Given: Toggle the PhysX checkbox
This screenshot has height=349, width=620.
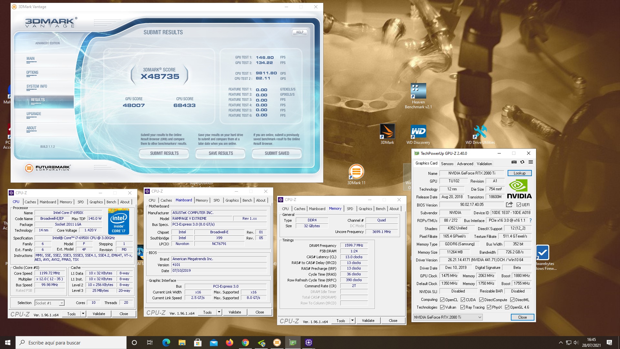Looking at the screenshot, I should click(x=489, y=307).
